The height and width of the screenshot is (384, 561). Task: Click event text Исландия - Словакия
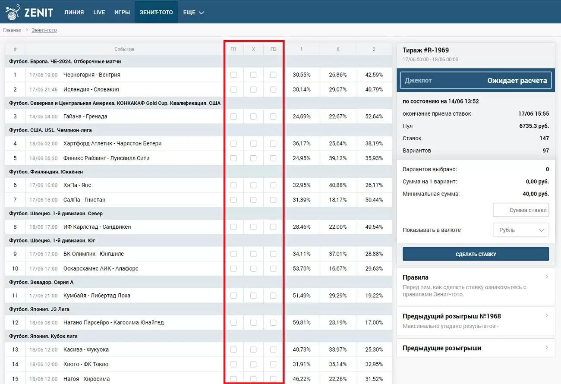tap(91, 89)
